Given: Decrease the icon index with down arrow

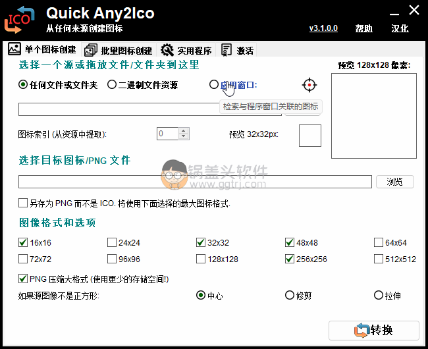Looking at the screenshot, I should (x=184, y=136).
